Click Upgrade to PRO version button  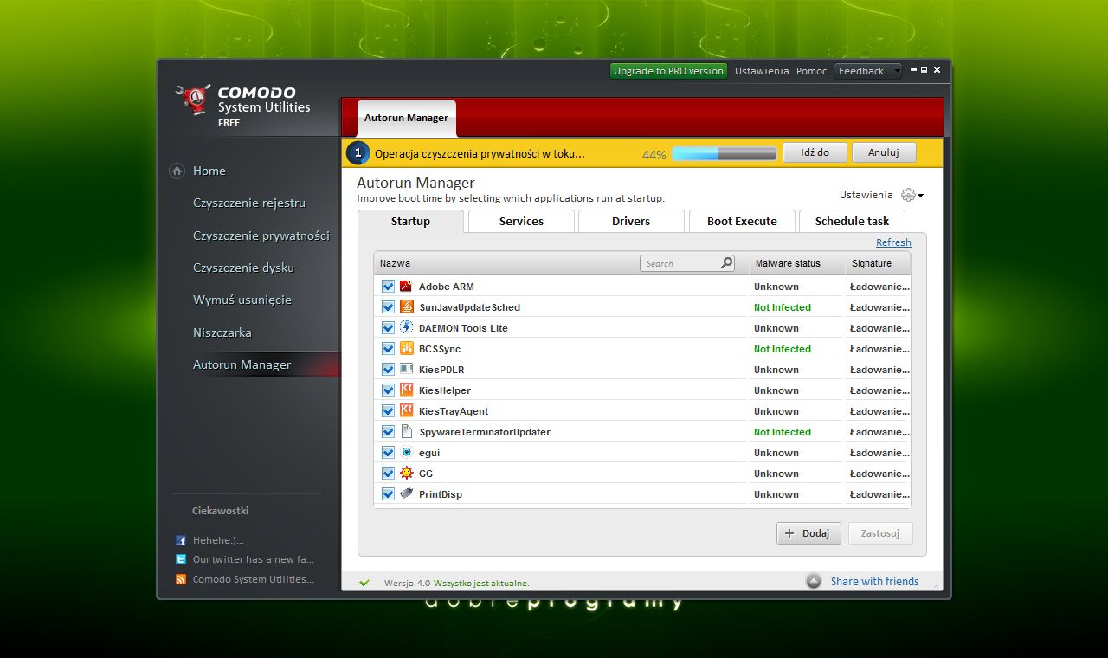(x=668, y=71)
